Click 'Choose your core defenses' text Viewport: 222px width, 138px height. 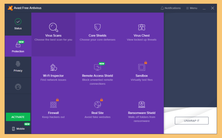pyautogui.click(x=98, y=40)
